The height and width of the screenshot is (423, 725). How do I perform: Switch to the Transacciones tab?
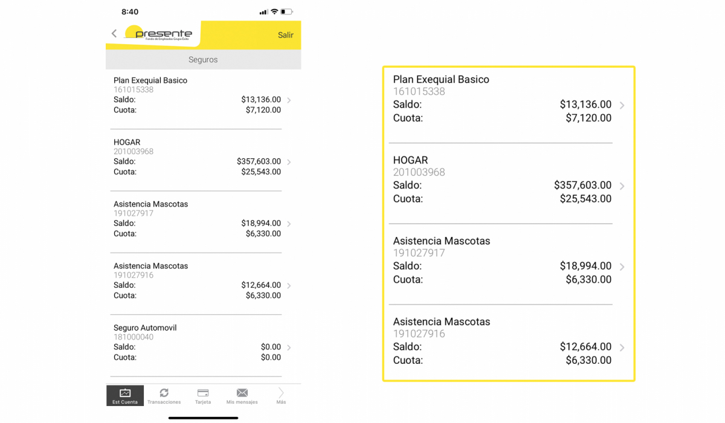tap(164, 396)
